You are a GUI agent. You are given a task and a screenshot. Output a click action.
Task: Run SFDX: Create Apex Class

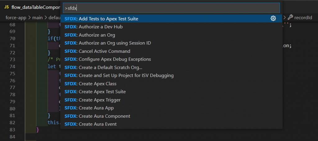[90, 84]
